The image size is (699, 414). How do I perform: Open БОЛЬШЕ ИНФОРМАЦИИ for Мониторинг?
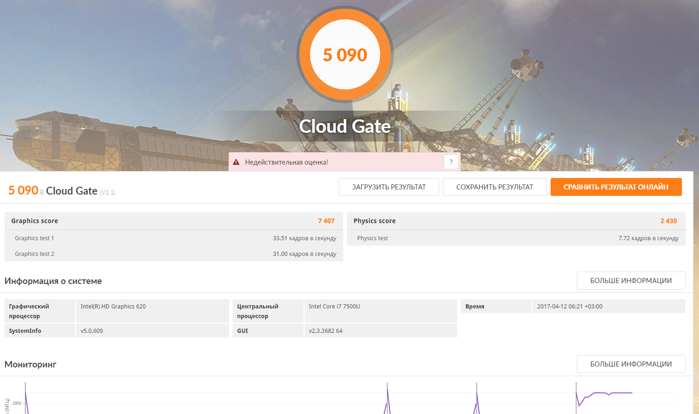[631, 364]
